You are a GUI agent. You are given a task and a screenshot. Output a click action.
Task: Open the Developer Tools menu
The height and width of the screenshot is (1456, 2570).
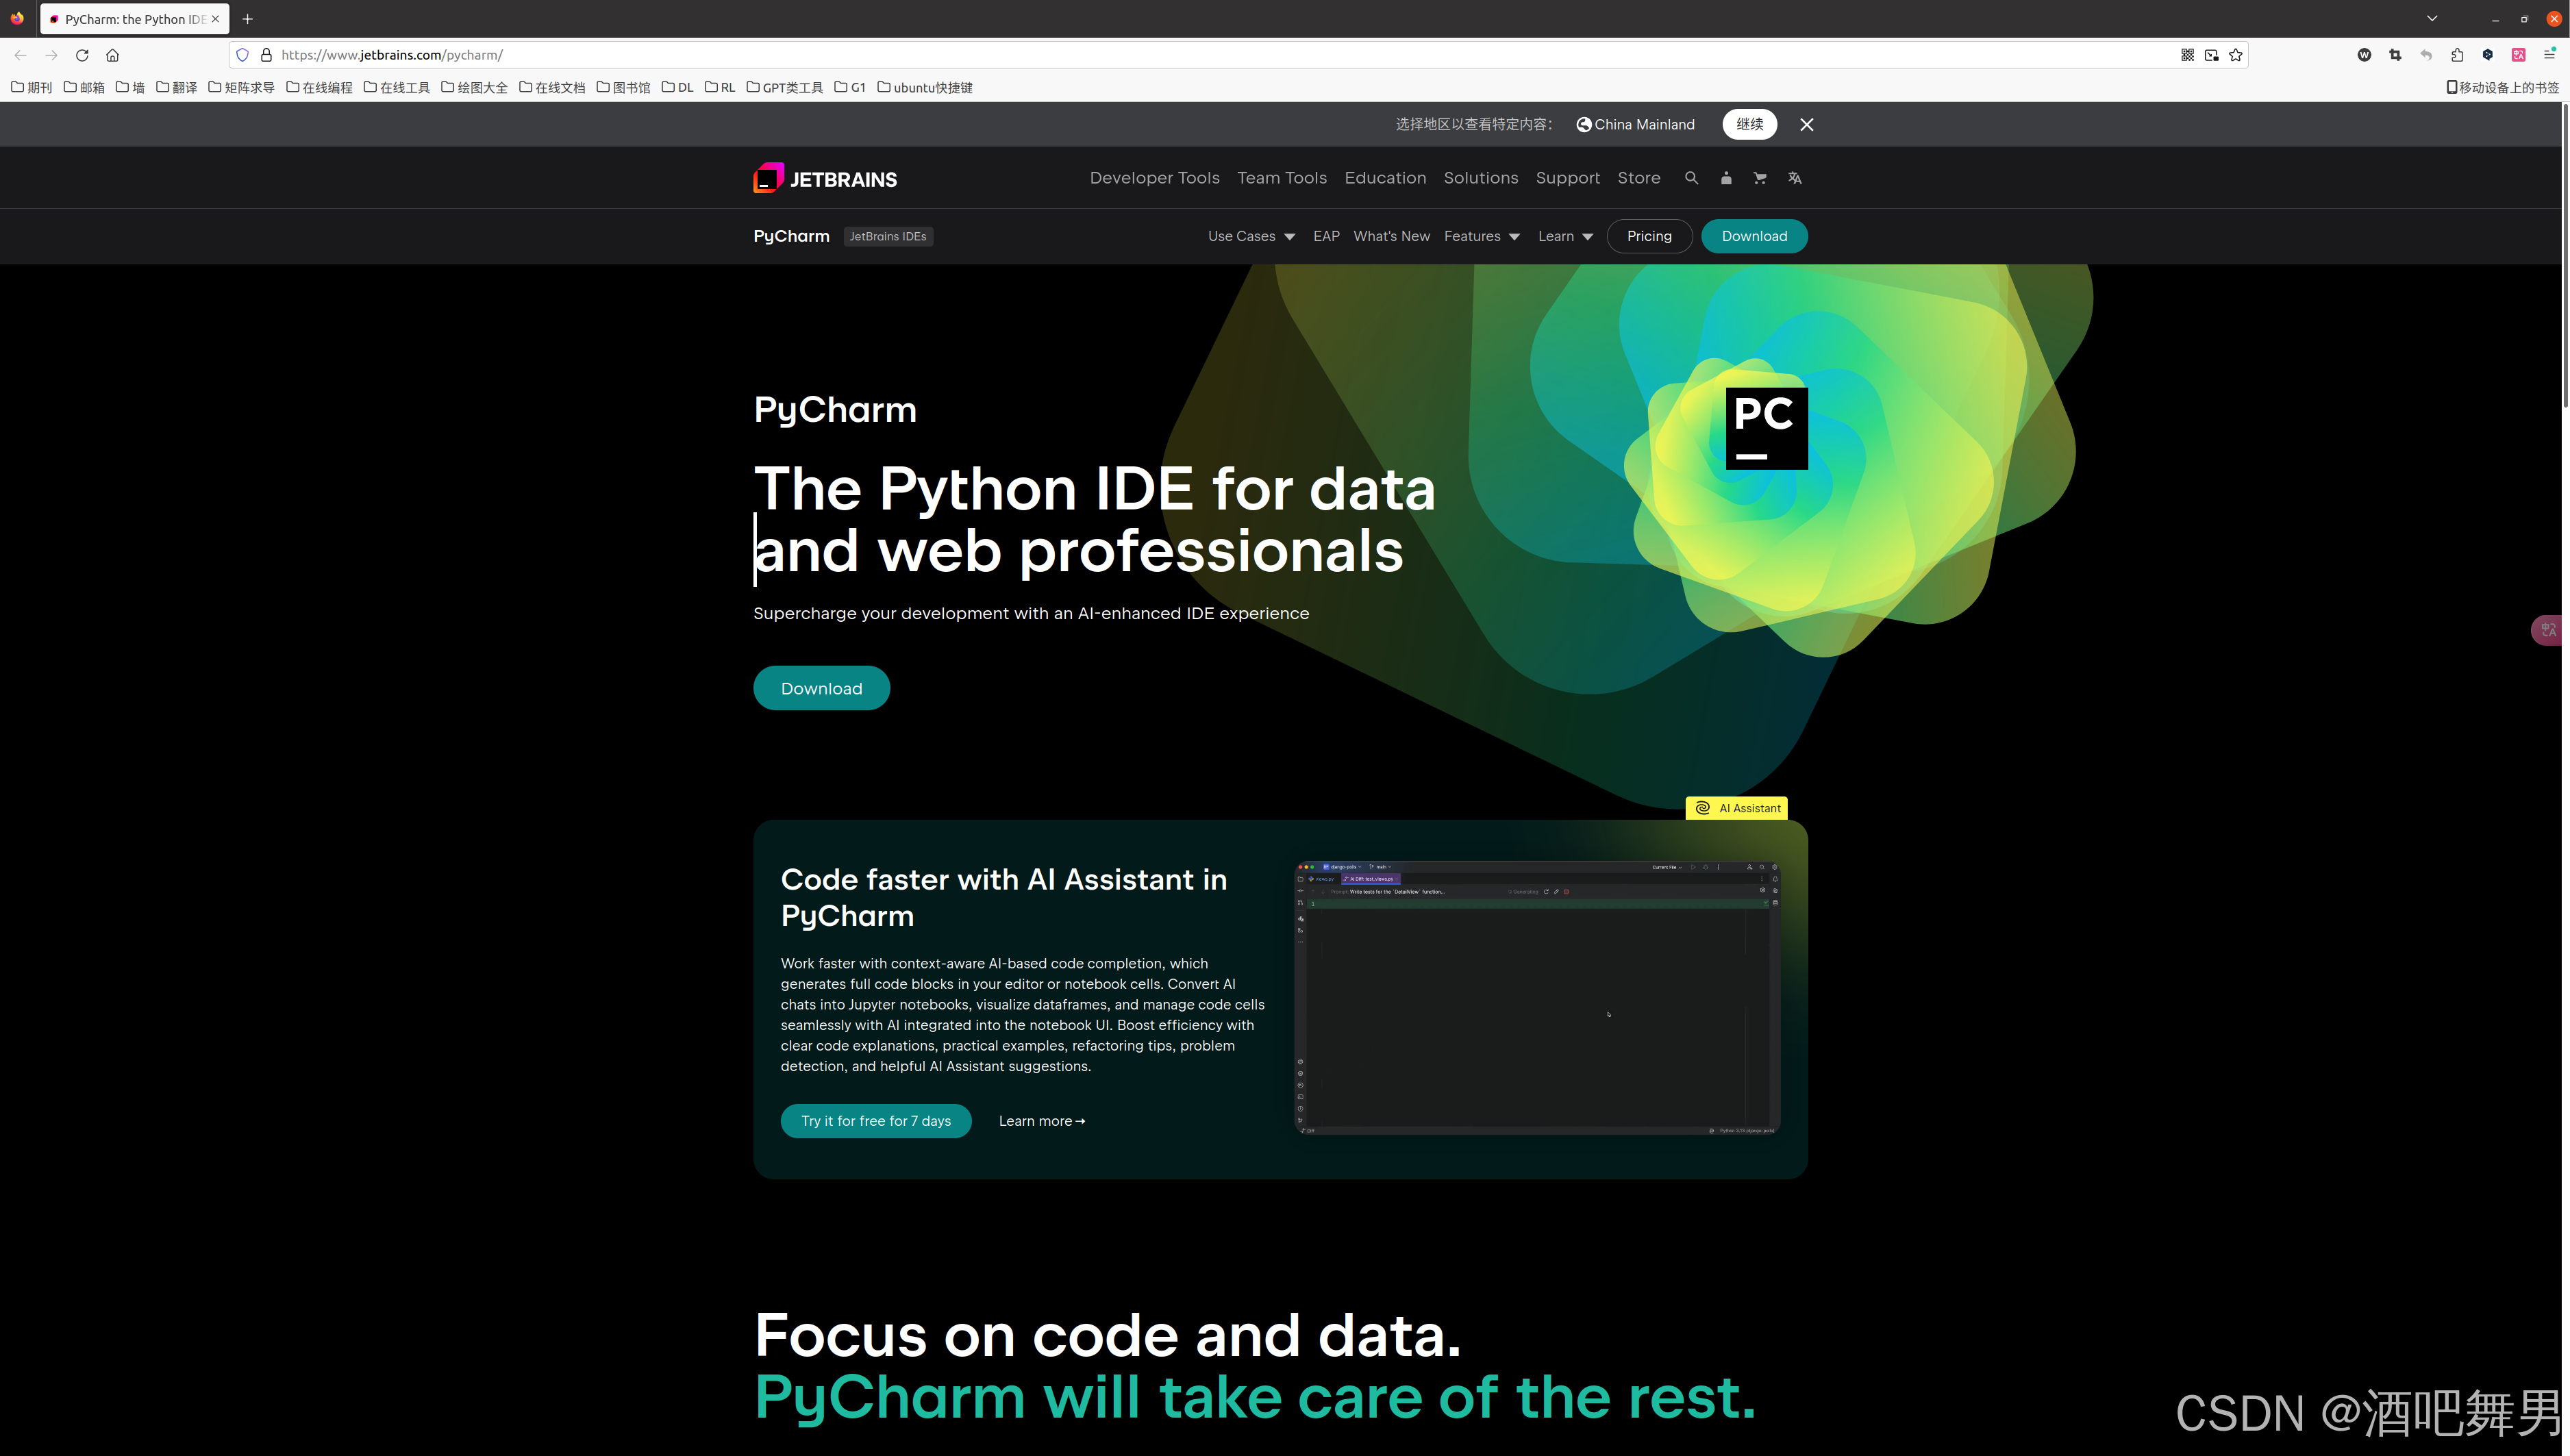(1154, 178)
